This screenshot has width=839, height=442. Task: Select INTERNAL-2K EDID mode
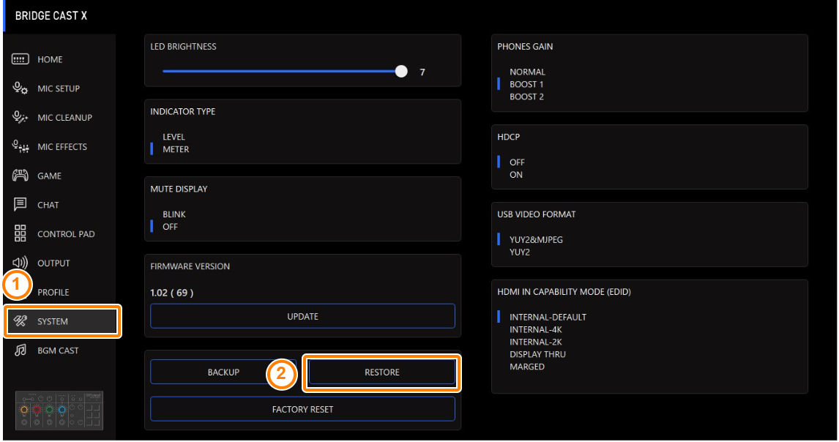(x=536, y=342)
